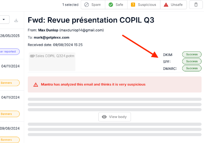
Task: Open the dropdown arrow beside download icon
Action: [x=4, y=20]
